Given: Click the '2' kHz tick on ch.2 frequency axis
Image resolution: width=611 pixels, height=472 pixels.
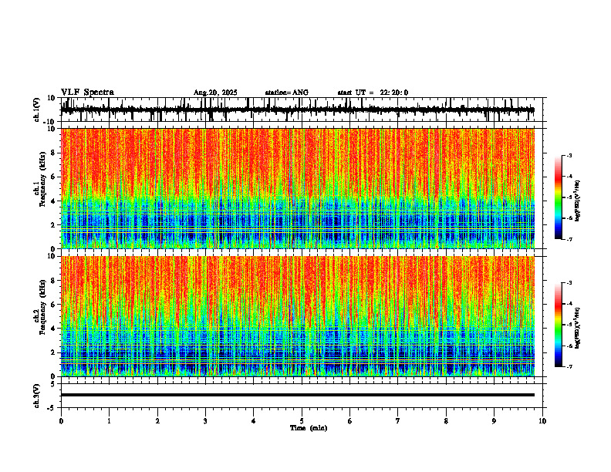Looking at the screenshot, I should (x=54, y=352).
